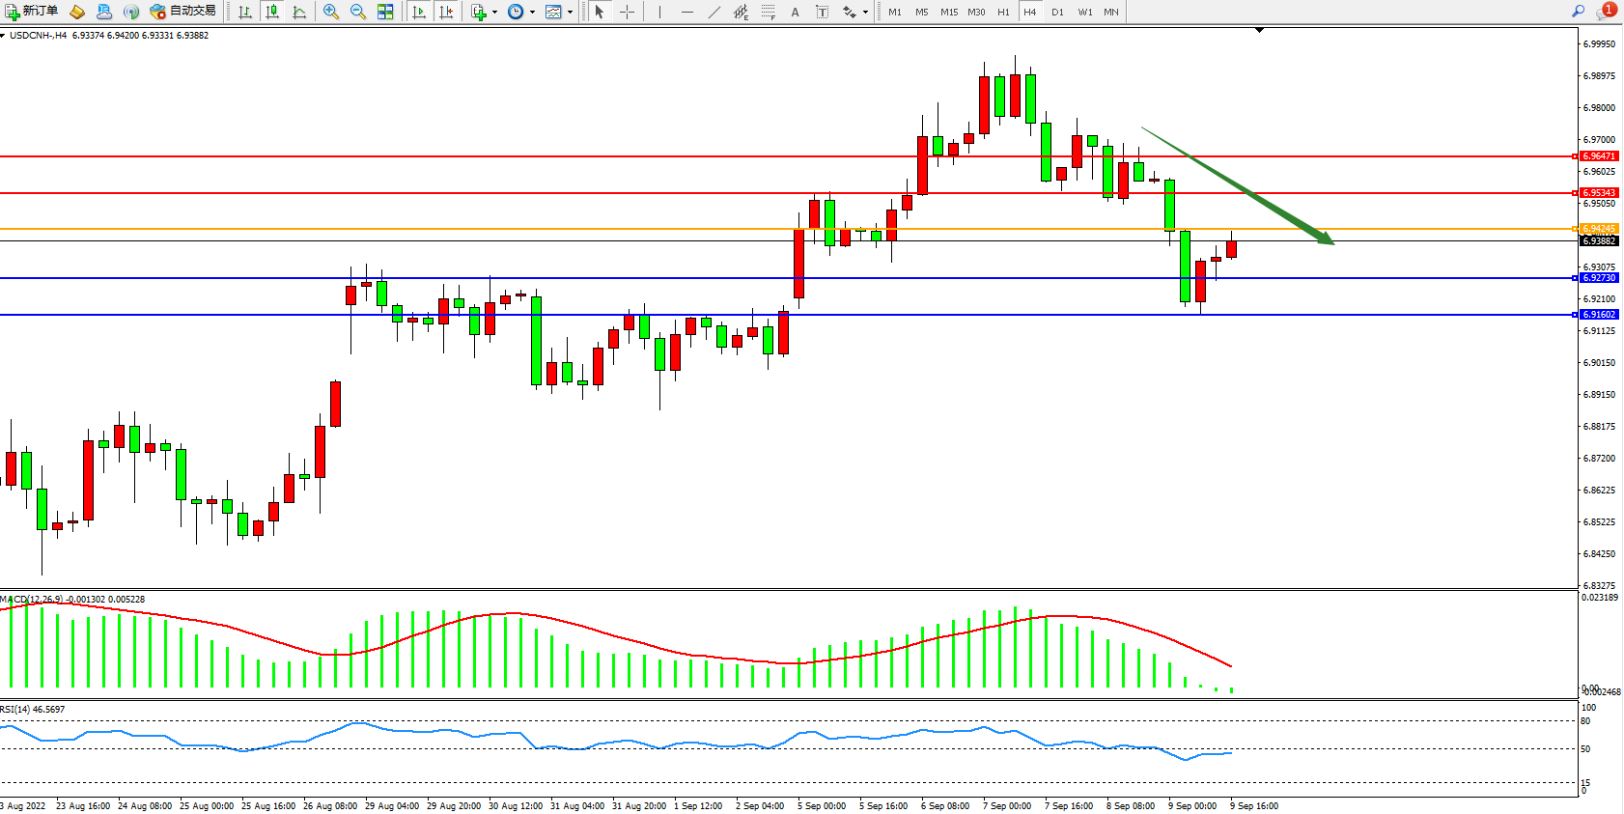
Task: Switch chart to candlestick mode
Action: [x=272, y=12]
